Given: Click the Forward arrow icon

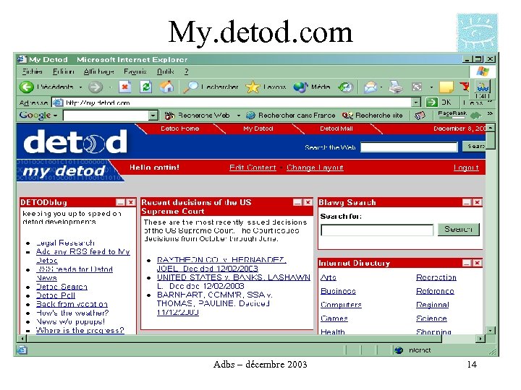Looking at the screenshot, I should point(96,87).
